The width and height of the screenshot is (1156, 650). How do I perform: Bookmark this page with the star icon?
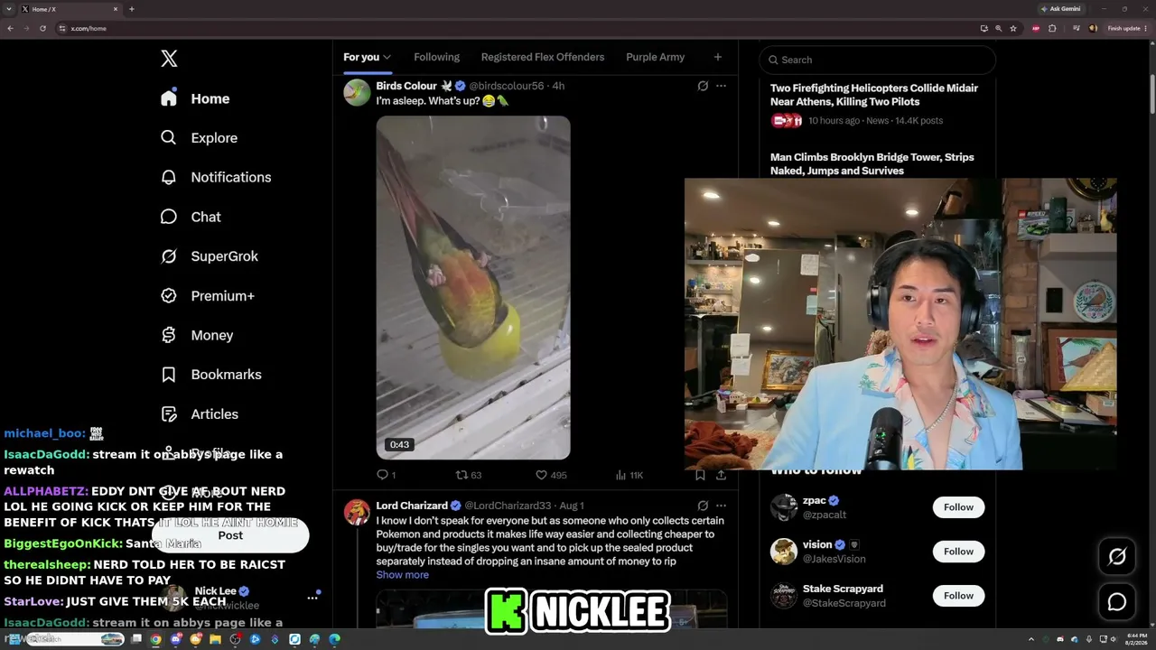coord(1013,28)
